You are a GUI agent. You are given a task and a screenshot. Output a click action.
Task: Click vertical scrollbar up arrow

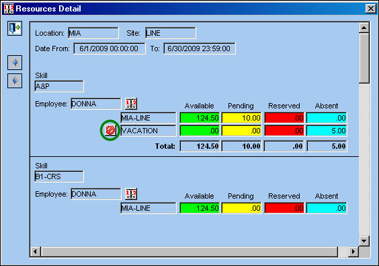(364, 28)
